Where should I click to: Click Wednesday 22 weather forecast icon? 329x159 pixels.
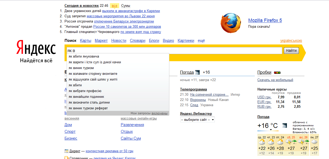[x=262, y=142]
